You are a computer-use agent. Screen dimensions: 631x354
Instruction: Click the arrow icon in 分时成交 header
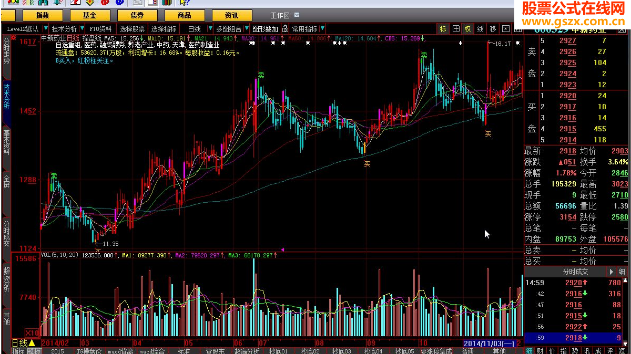point(611,272)
